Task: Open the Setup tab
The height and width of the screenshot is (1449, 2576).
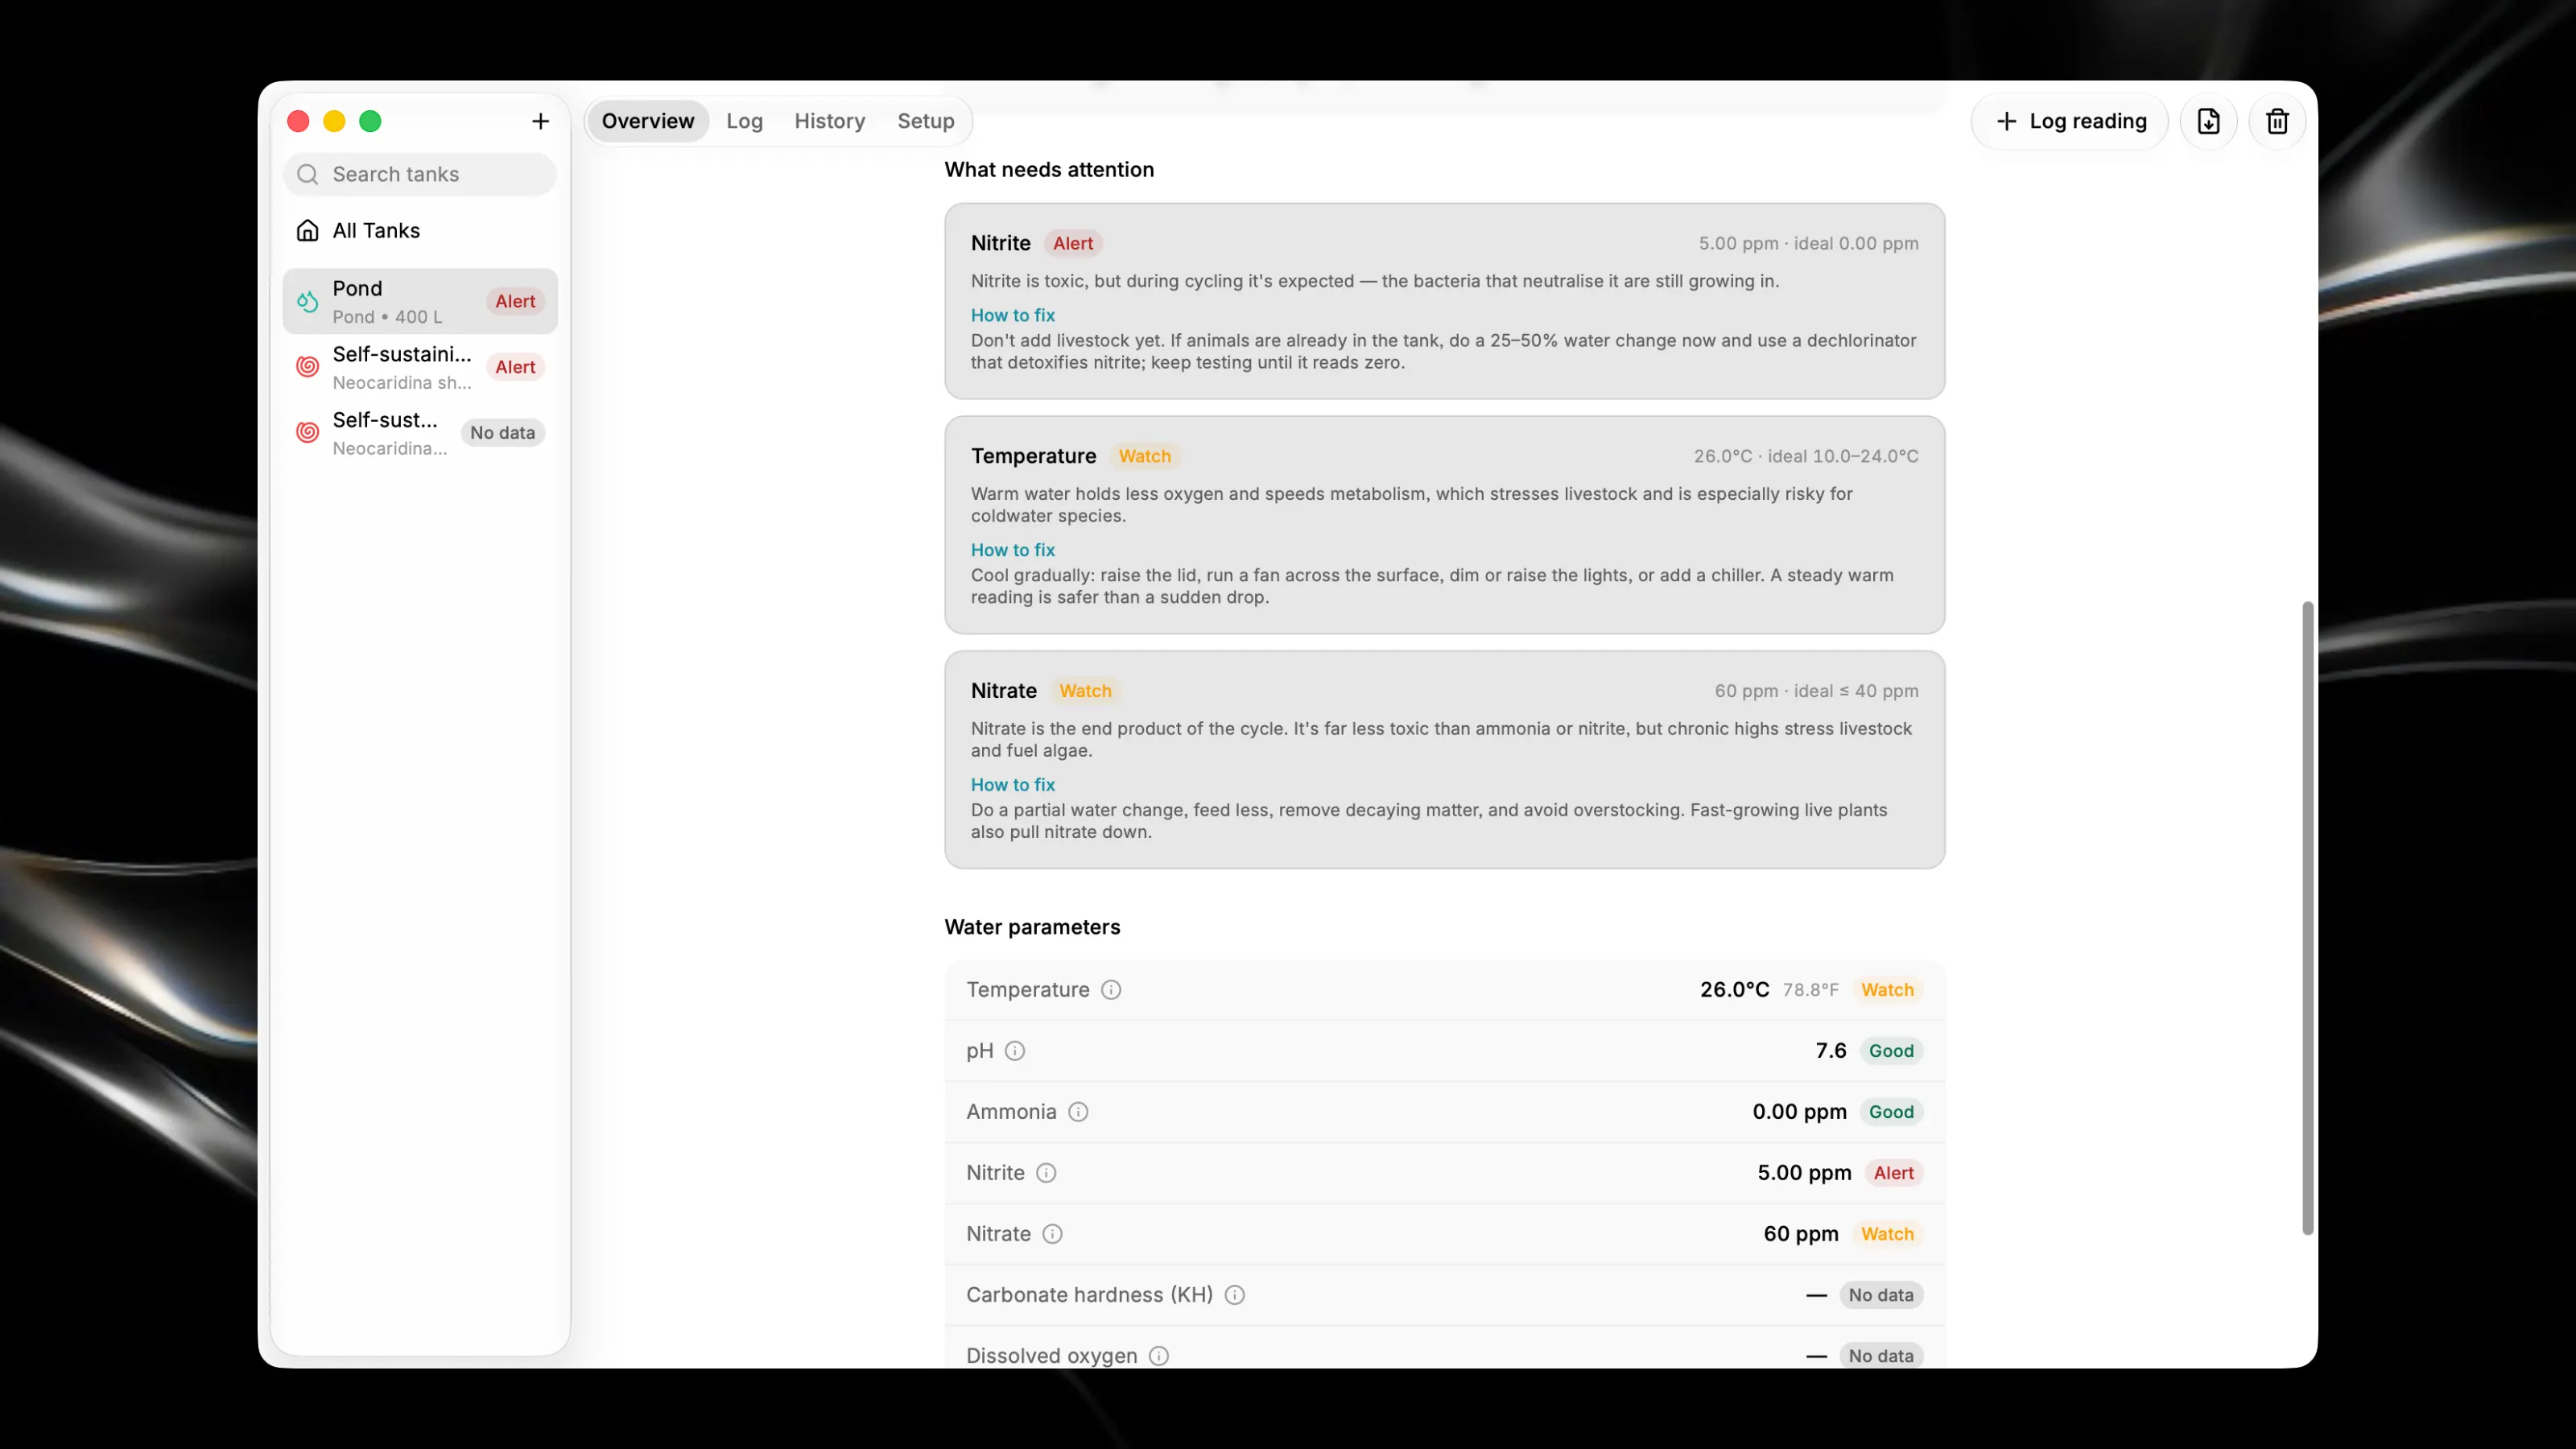Action: (926, 121)
